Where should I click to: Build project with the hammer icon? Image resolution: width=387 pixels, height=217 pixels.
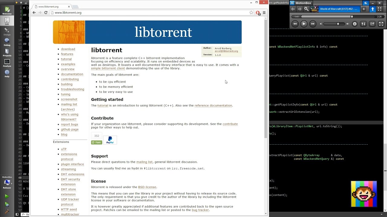click(7, 211)
